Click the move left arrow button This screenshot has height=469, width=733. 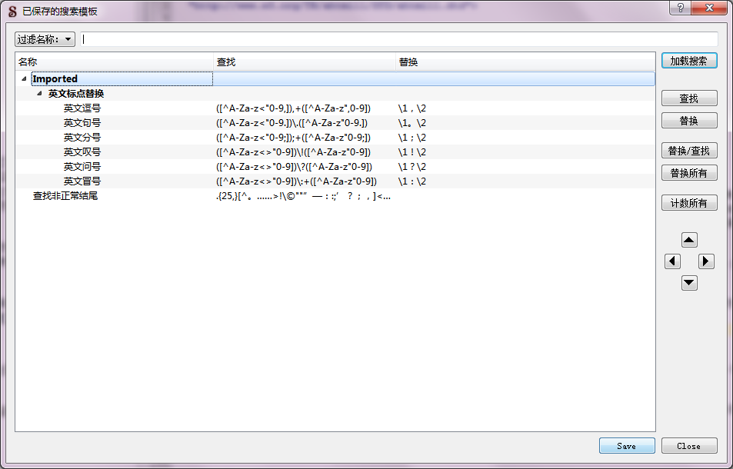(672, 261)
